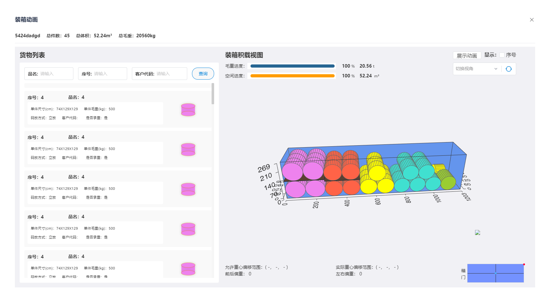
Task: Click the 客户代码 input field
Action: coord(170,74)
